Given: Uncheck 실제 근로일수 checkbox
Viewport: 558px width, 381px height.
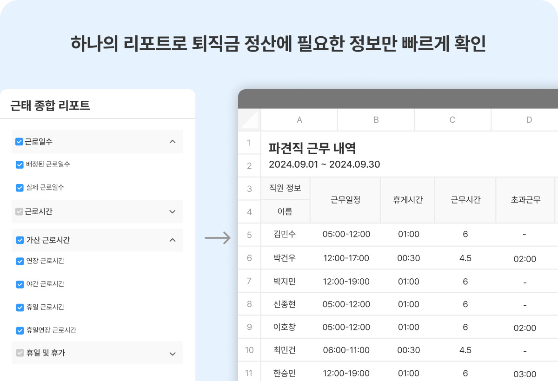Looking at the screenshot, I should pyautogui.click(x=20, y=188).
